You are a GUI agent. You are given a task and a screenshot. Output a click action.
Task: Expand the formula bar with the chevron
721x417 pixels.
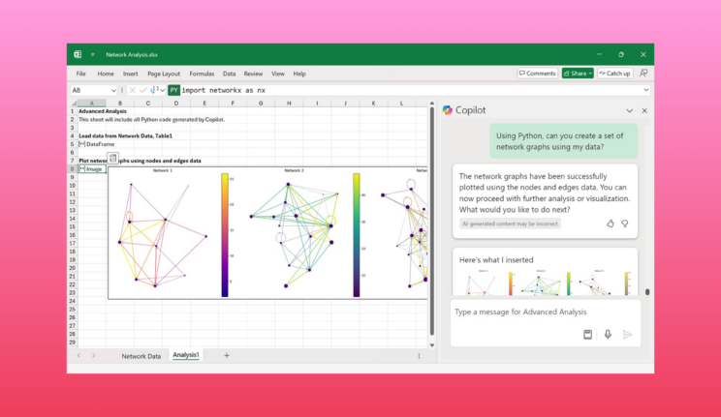coord(645,90)
